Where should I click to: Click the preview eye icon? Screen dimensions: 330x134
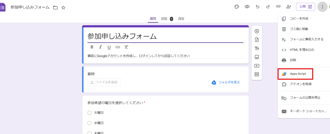247,7
